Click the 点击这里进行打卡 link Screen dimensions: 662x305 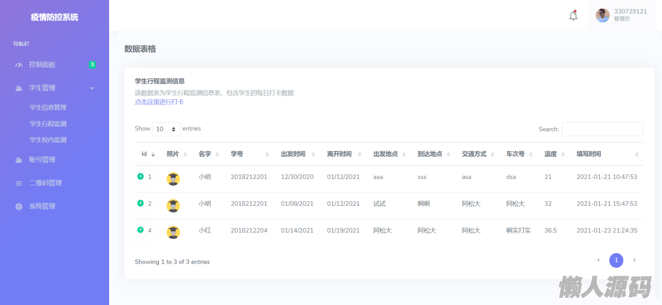[159, 102]
